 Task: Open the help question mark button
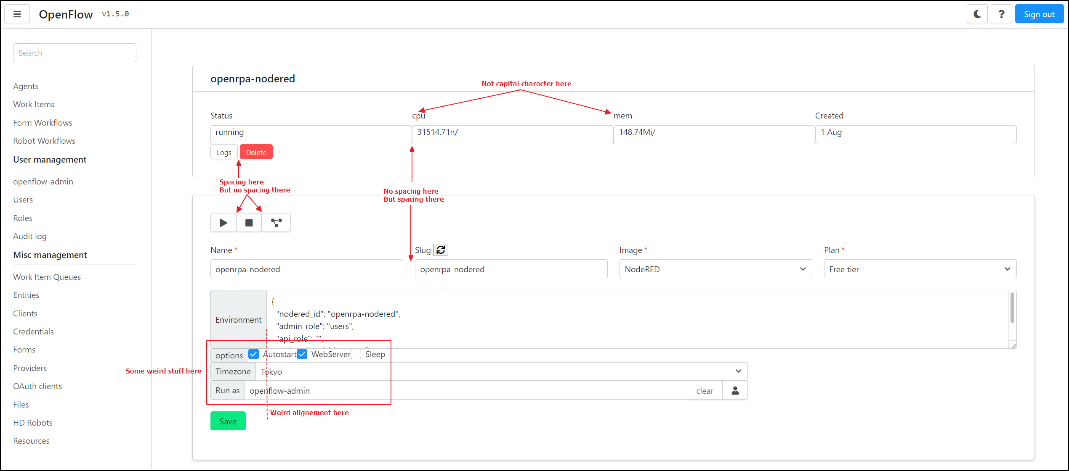(1002, 14)
